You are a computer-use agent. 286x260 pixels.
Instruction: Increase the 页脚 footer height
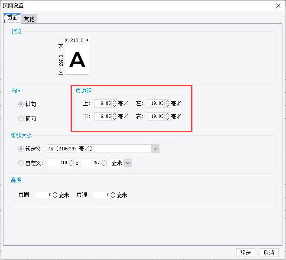click(x=113, y=193)
